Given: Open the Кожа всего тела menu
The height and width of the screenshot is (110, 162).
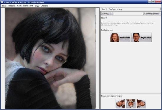Looking at the screenshot, I should (25, 6).
